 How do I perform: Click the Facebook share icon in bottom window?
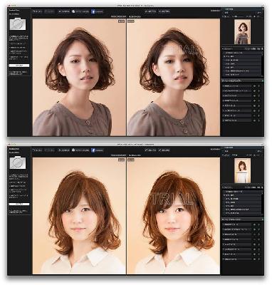point(93,150)
